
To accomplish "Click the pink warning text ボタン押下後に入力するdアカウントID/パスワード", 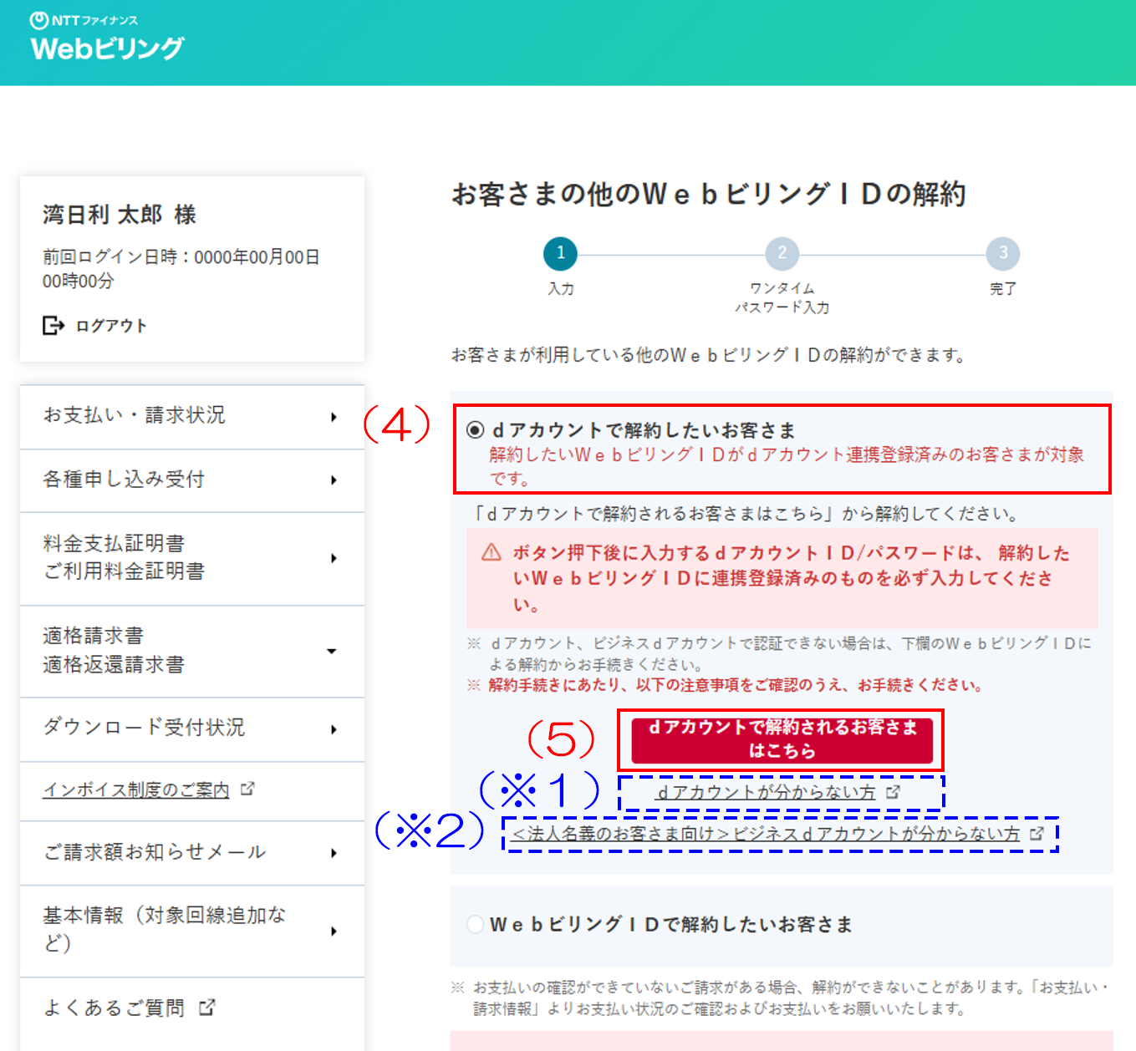I will (791, 578).
